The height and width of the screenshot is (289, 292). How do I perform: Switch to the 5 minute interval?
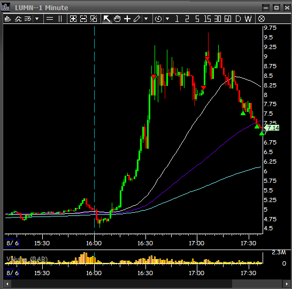click(197, 19)
